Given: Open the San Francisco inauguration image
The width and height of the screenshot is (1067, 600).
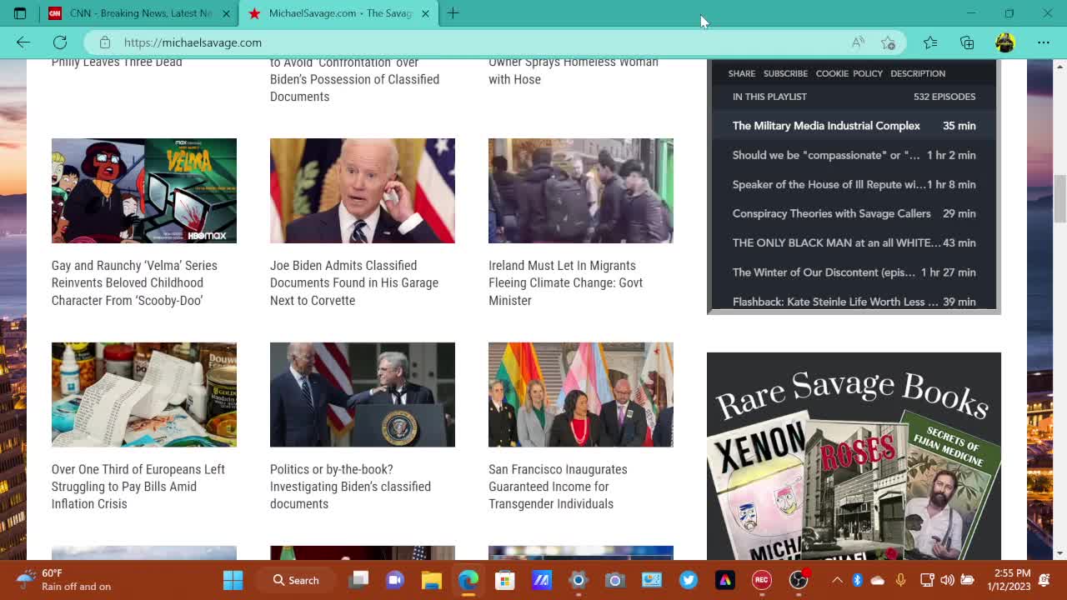Looking at the screenshot, I should pos(581,395).
